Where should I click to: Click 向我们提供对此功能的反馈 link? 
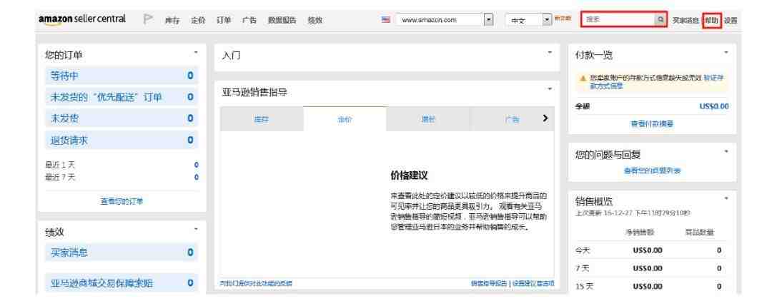tap(255, 283)
